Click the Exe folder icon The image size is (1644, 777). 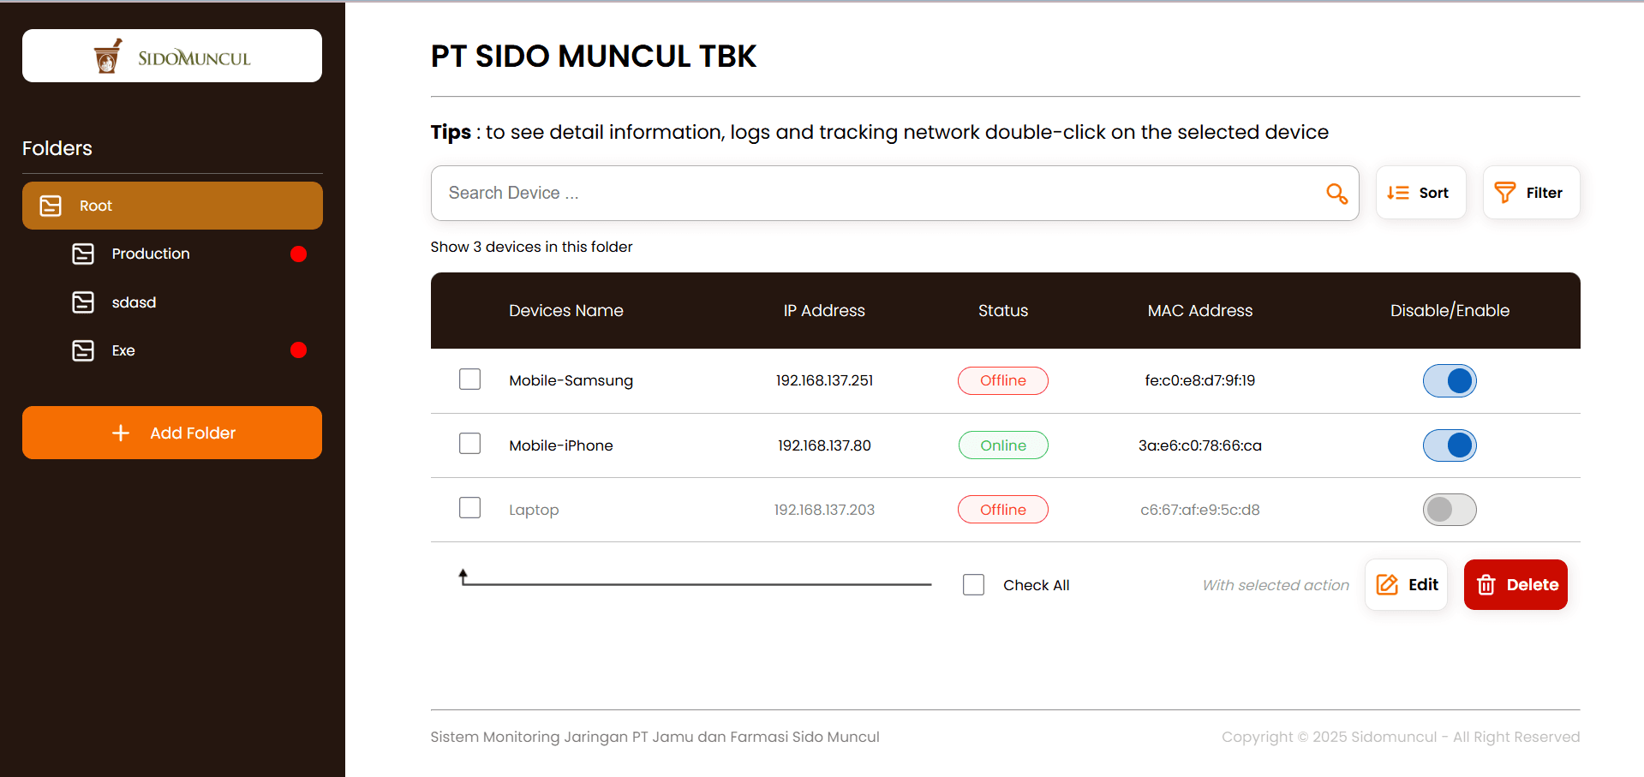83,350
